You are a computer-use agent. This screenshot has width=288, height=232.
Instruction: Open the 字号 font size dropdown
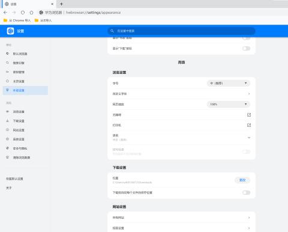tap(229, 83)
